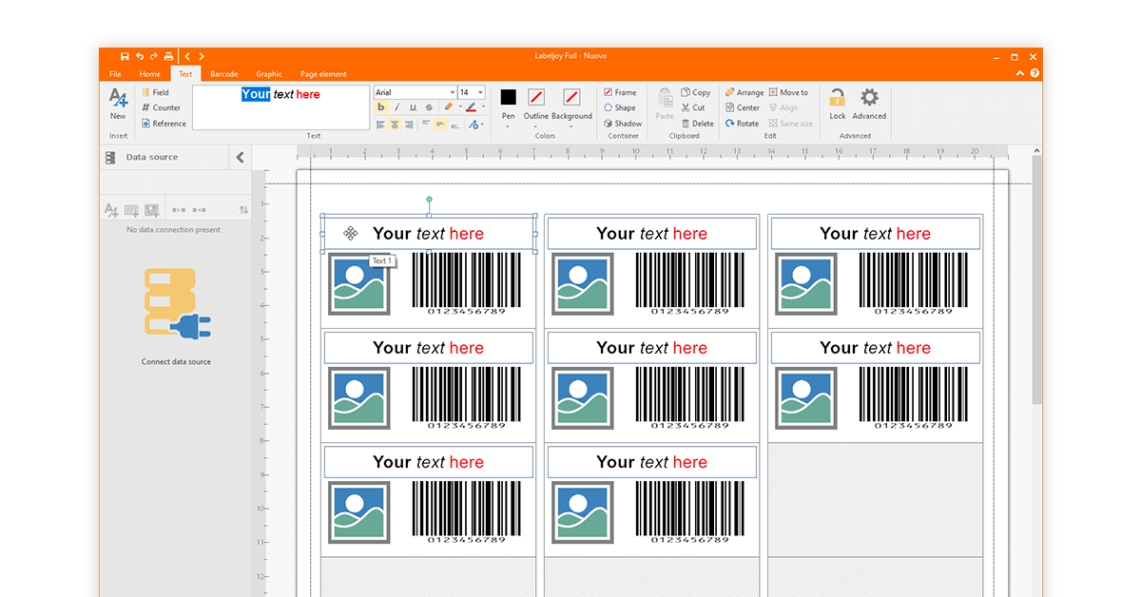Click the Redo arrow icon
The width and height of the screenshot is (1141, 597).
click(x=154, y=56)
